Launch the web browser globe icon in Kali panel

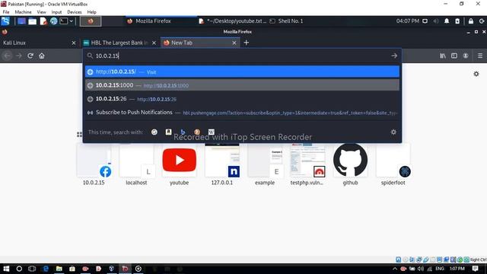54,21
